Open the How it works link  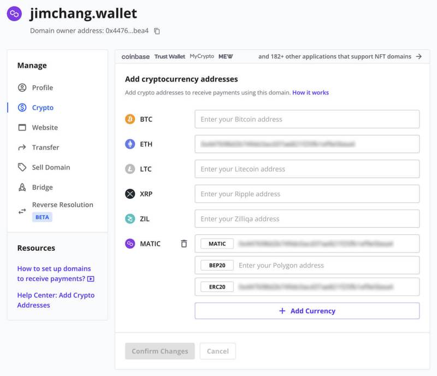click(x=310, y=92)
